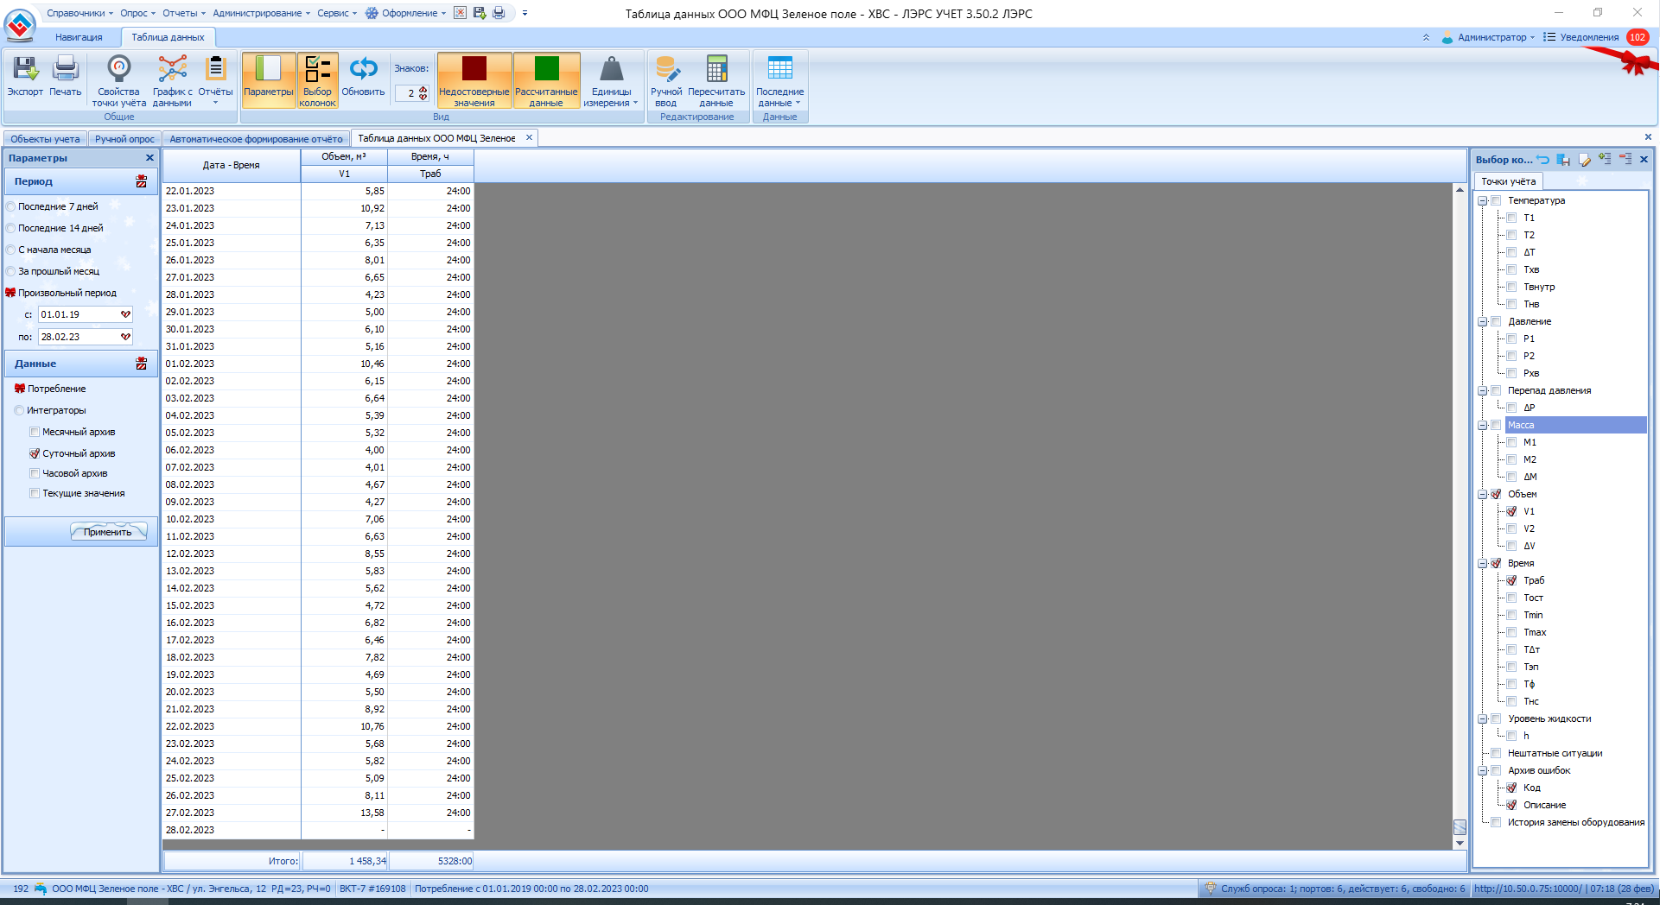1660x905 pixels.
Task: Check Часовой архив checkbox
Action: [35, 473]
